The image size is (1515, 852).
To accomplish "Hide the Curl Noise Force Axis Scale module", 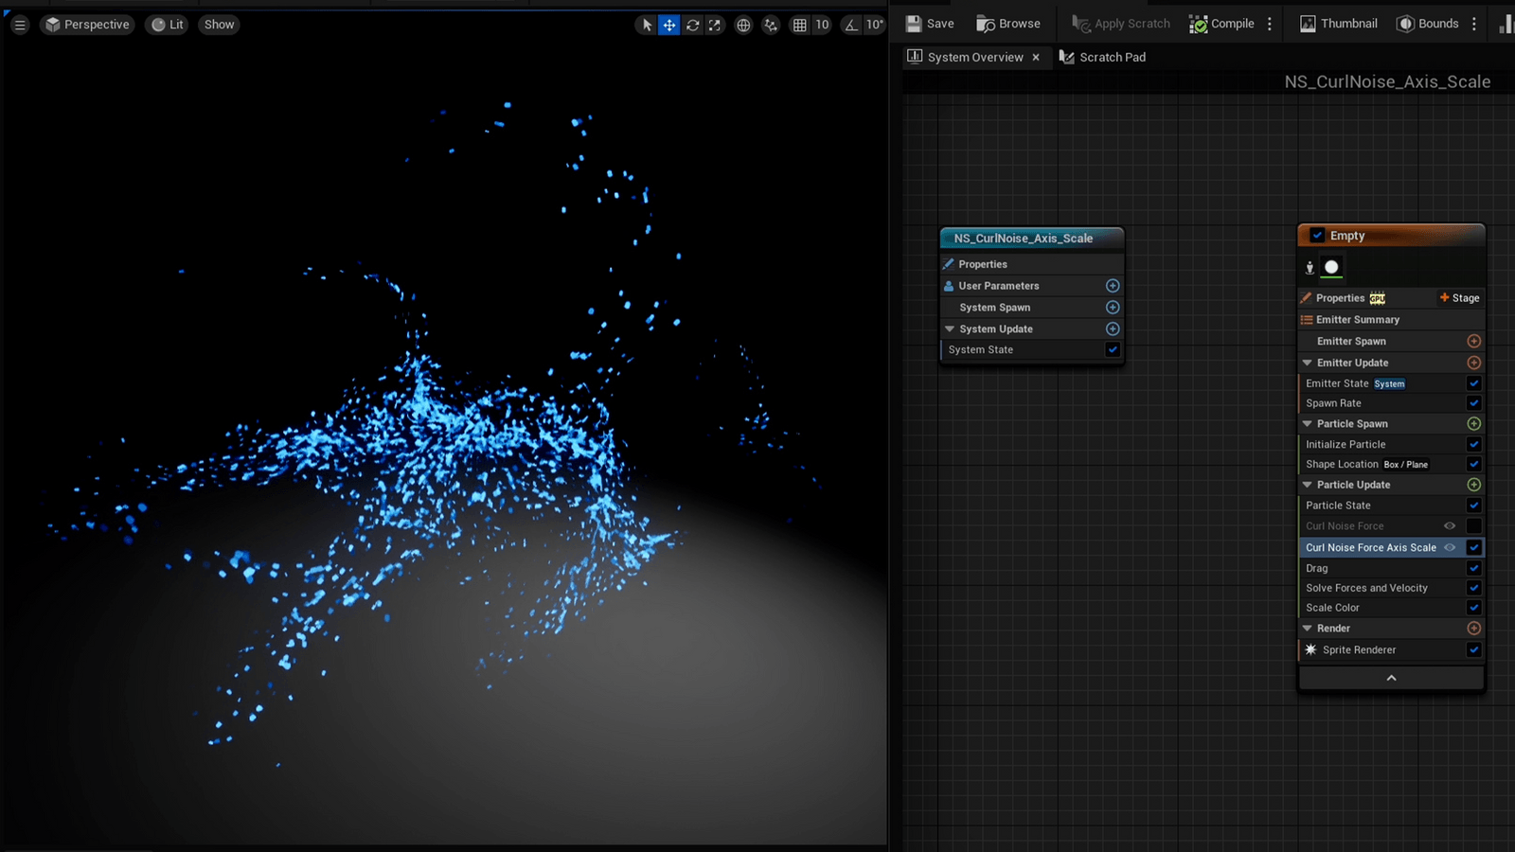I will click(x=1450, y=547).
